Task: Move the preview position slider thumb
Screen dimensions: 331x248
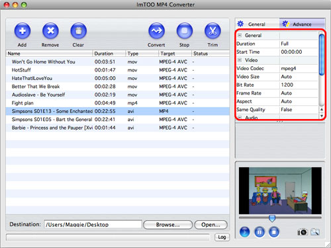Action: (x=272, y=218)
